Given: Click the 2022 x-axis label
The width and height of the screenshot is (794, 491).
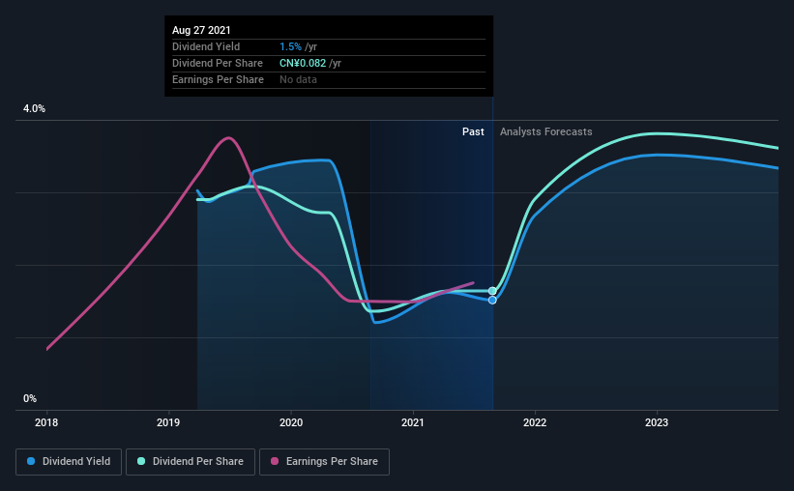Looking at the screenshot, I should [x=535, y=422].
